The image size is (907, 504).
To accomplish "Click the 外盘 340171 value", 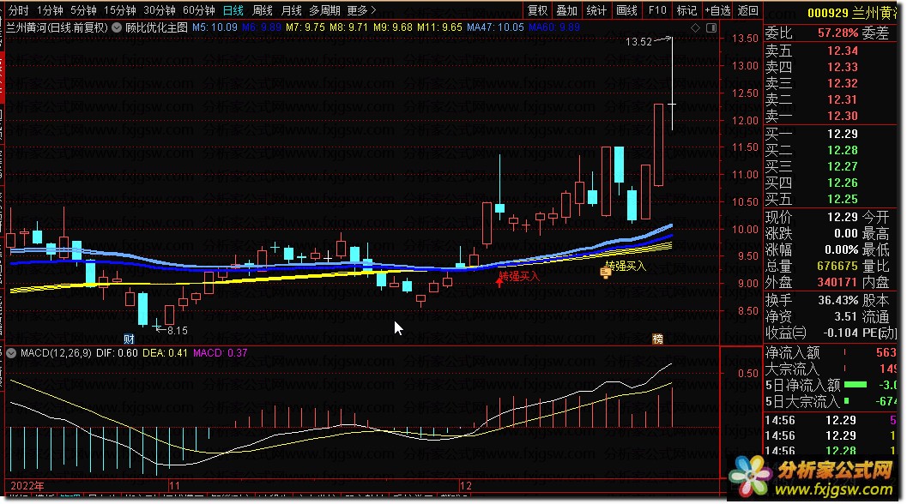I will (837, 282).
